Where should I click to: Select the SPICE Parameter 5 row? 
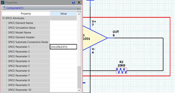39,66
